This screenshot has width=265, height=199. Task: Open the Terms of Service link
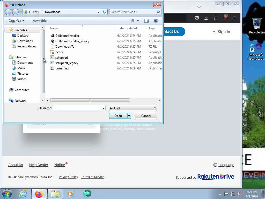[93, 177]
